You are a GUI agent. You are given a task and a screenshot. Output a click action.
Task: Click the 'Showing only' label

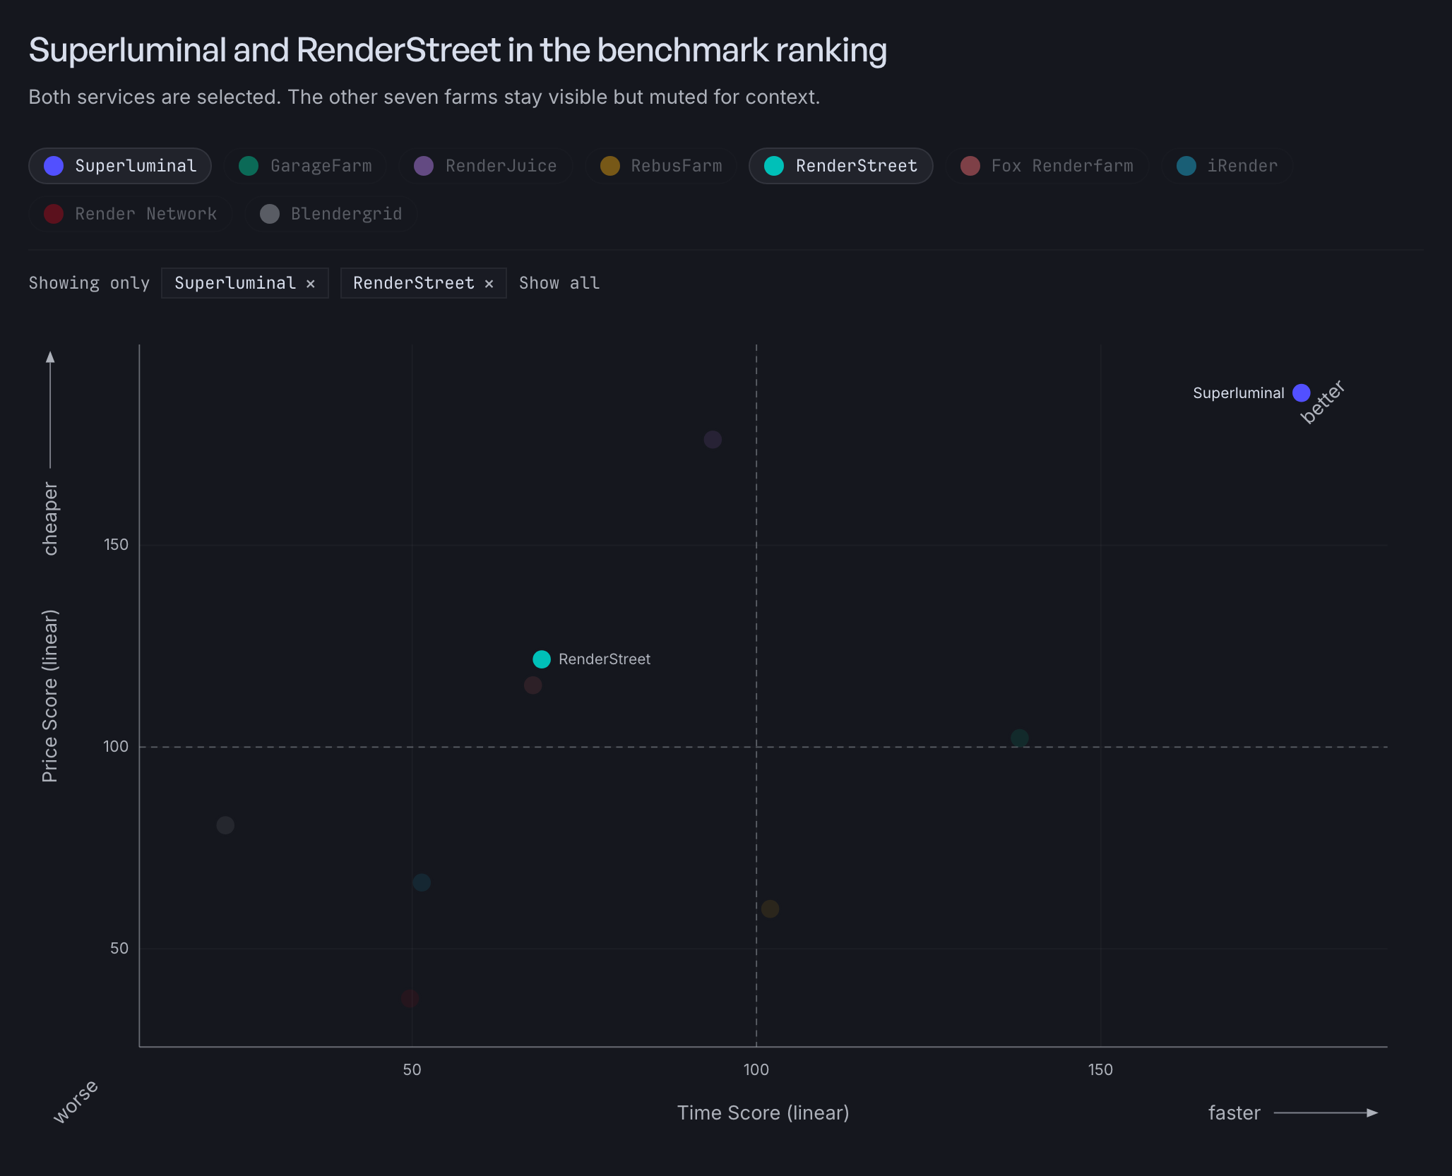[89, 283]
